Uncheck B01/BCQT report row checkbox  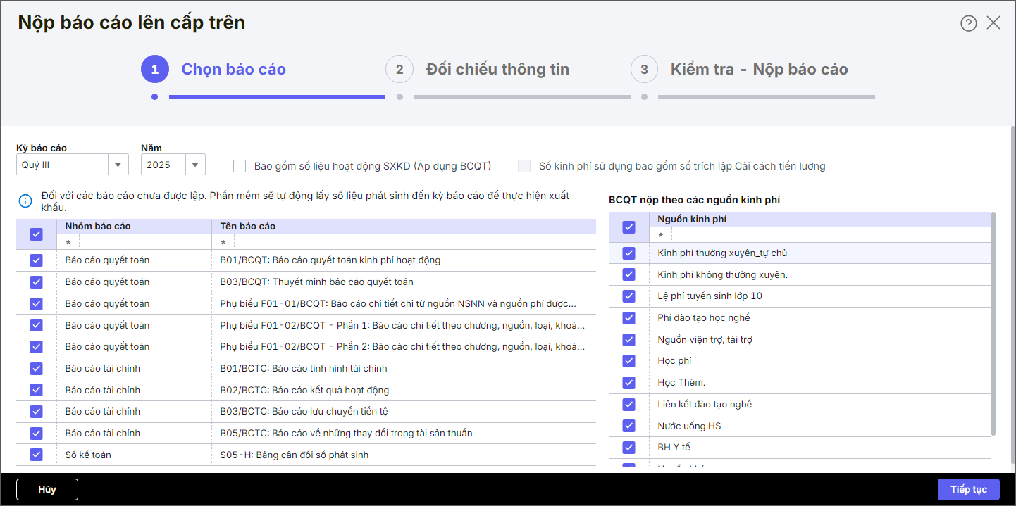click(37, 260)
